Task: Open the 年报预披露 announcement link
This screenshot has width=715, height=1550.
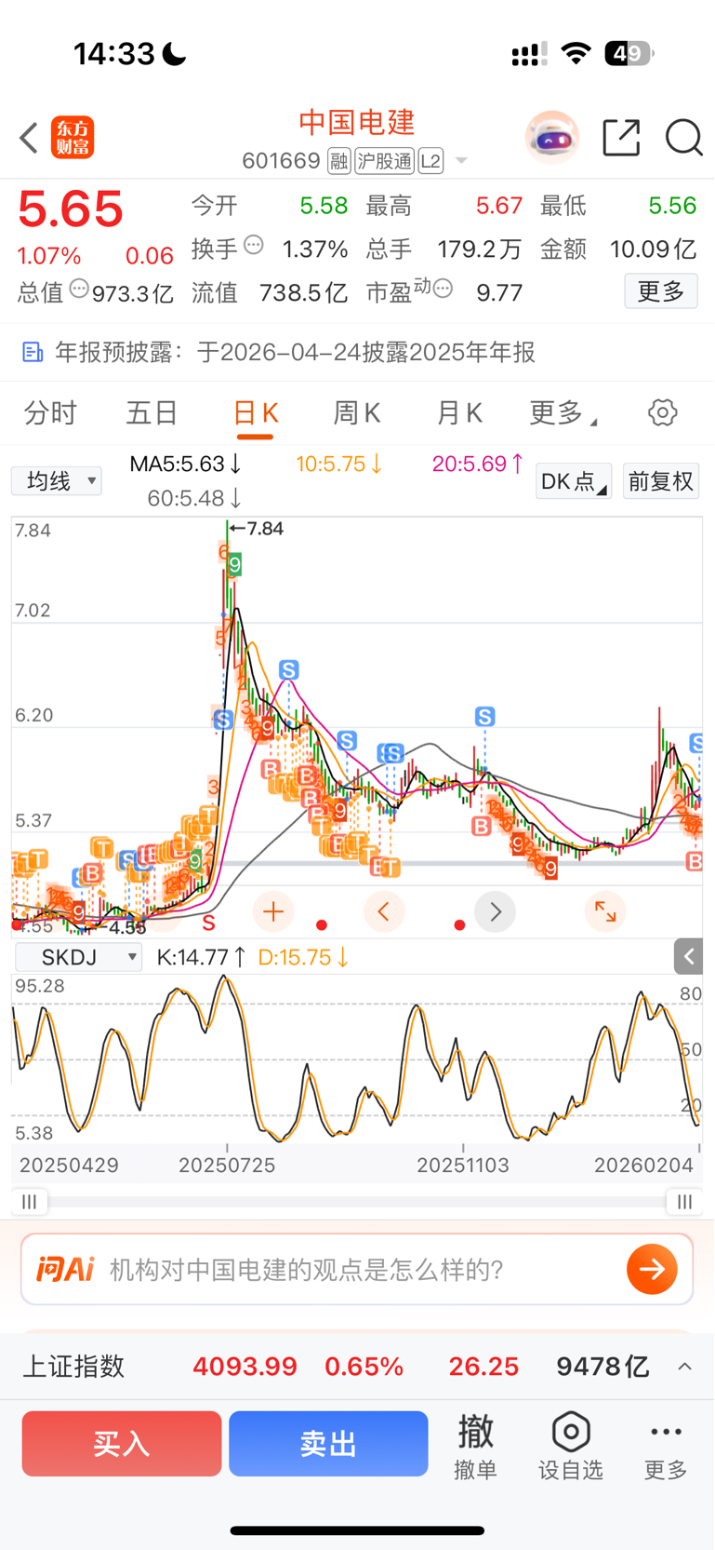Action: 295,352
